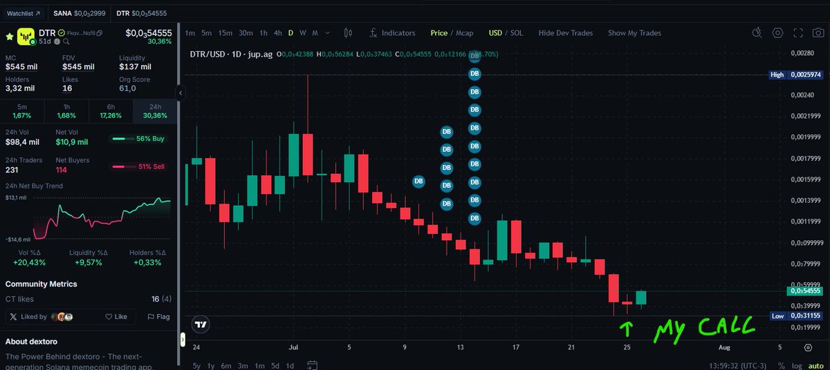830x370 pixels.
Task: Click the lightning icon at the chart's top right
Action: click(x=757, y=32)
